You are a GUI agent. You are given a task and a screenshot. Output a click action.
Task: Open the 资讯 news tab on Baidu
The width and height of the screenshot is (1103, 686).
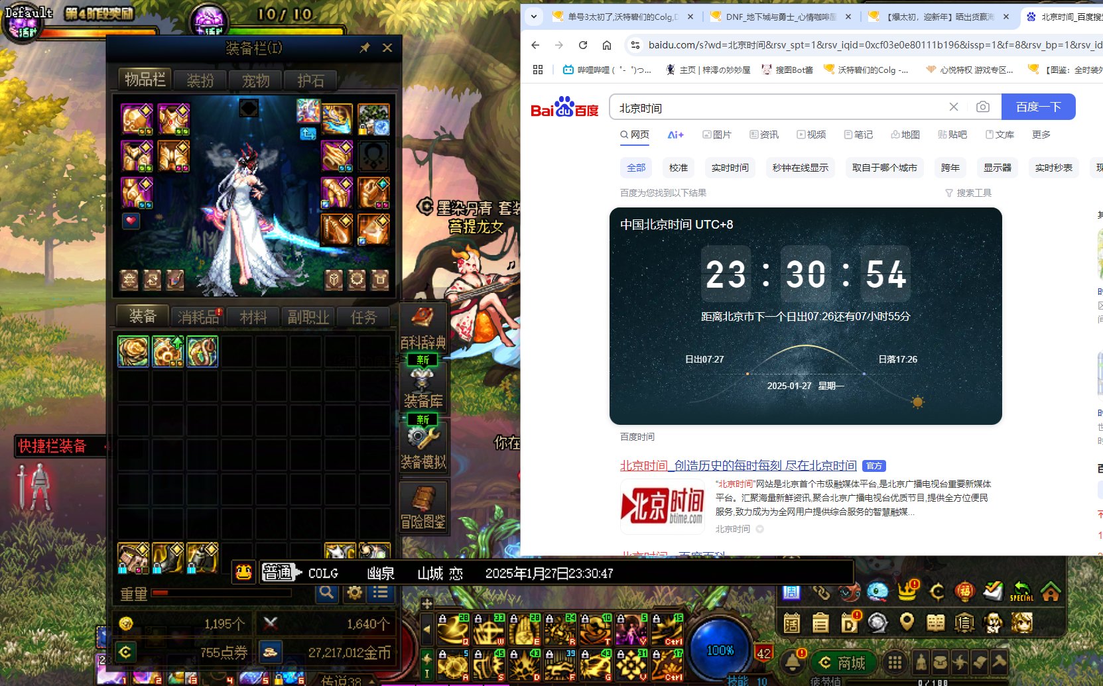pos(764,135)
